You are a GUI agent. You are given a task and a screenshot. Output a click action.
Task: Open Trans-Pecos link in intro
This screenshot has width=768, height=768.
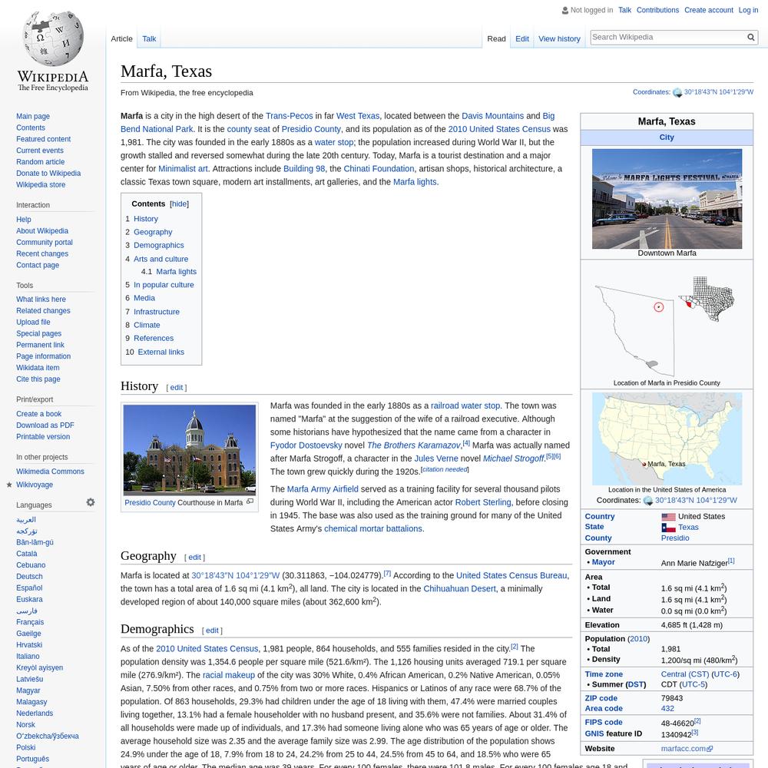pos(289,116)
